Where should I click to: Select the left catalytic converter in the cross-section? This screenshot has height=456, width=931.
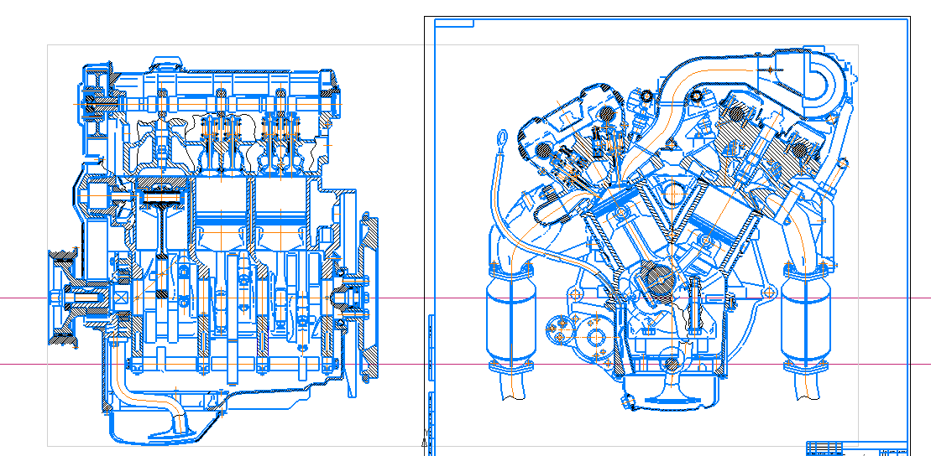pyautogui.click(x=510, y=323)
